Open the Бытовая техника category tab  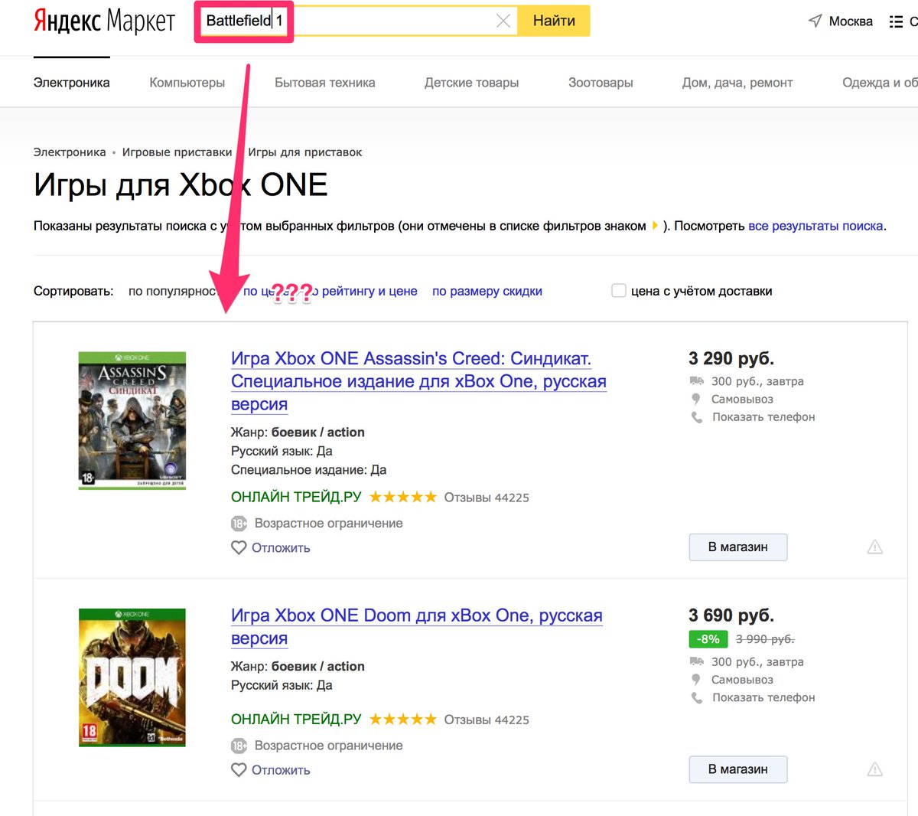pos(325,83)
